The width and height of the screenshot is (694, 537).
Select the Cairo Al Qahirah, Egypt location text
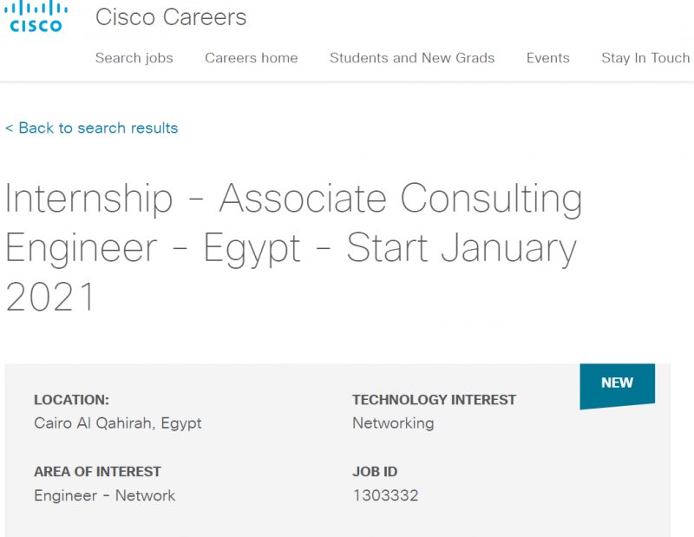(117, 423)
